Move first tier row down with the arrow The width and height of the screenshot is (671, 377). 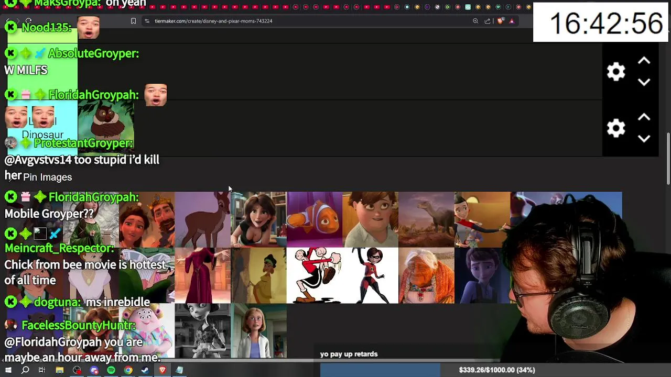coord(644,82)
